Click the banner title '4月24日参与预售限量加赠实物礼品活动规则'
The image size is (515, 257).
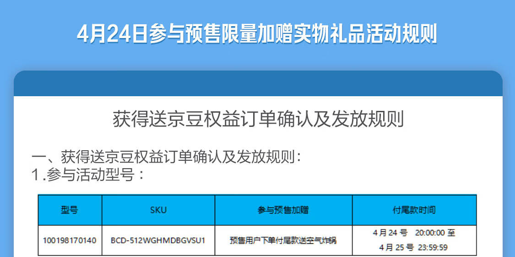[x=257, y=34]
